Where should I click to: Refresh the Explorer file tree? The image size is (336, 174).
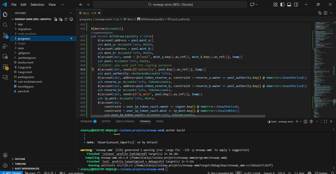(66, 19)
